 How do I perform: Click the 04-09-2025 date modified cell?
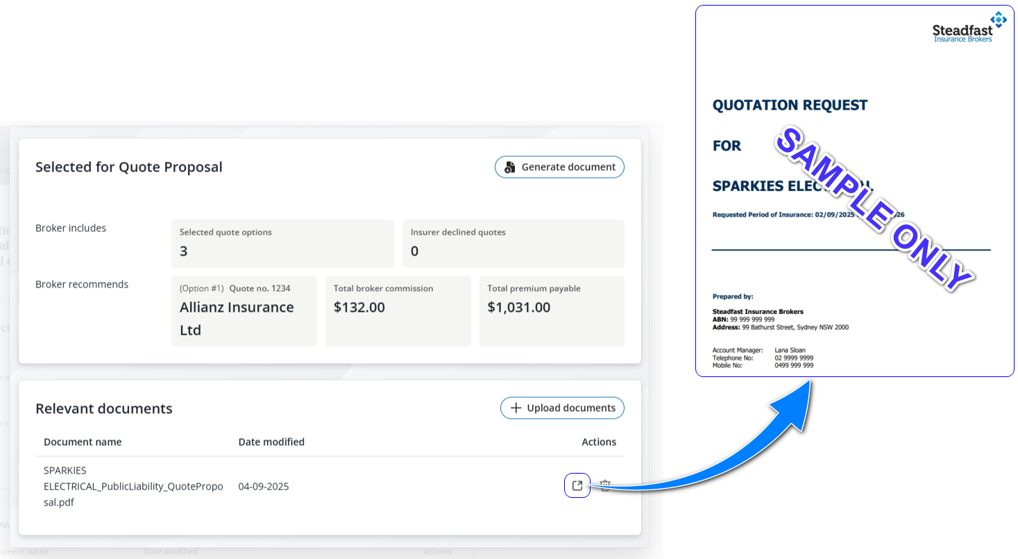264,486
